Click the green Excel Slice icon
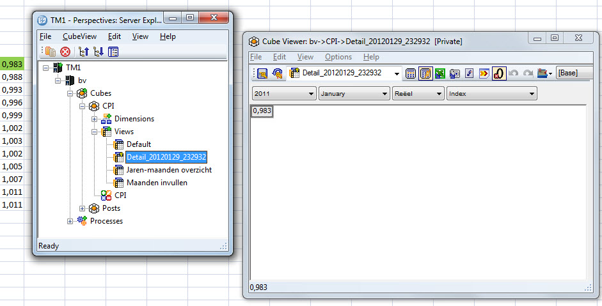This screenshot has height=306, width=602. pos(440,73)
